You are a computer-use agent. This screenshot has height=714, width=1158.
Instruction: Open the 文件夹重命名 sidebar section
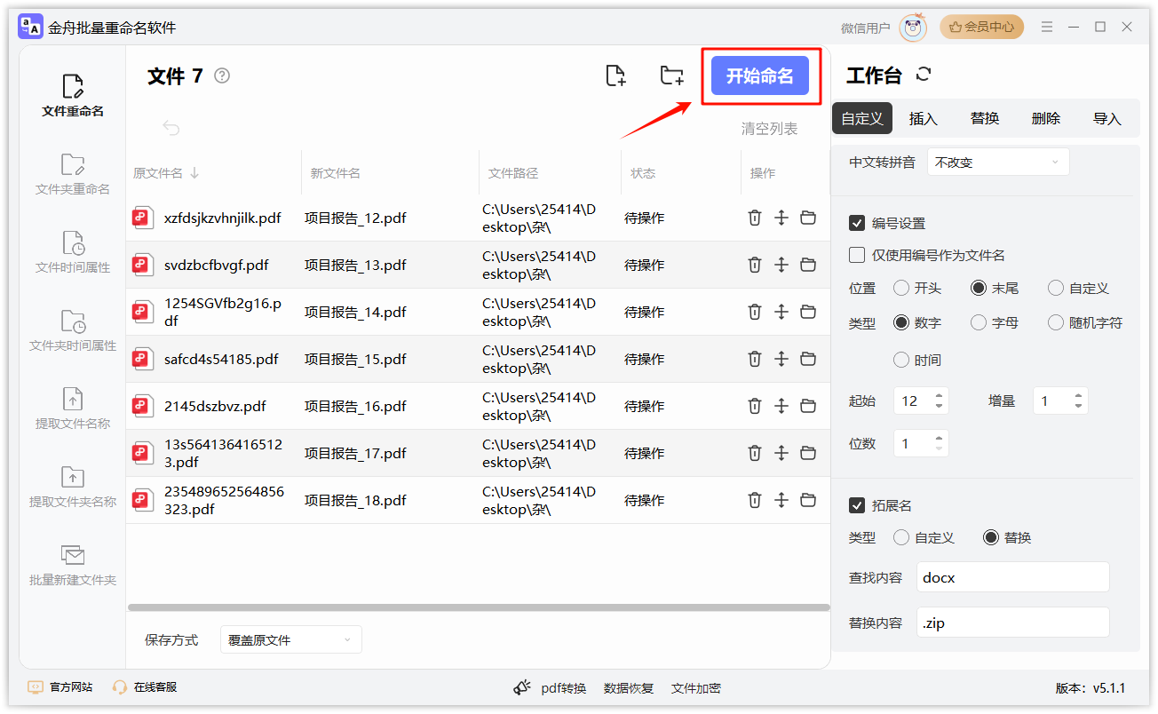click(x=73, y=174)
